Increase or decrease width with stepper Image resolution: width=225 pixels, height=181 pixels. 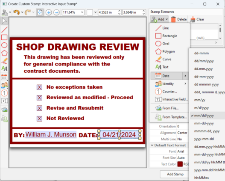[120, 12]
